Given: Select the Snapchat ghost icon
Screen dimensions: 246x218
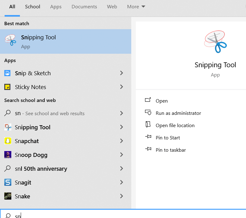Looking at the screenshot, I should pyautogui.click(x=8, y=141).
